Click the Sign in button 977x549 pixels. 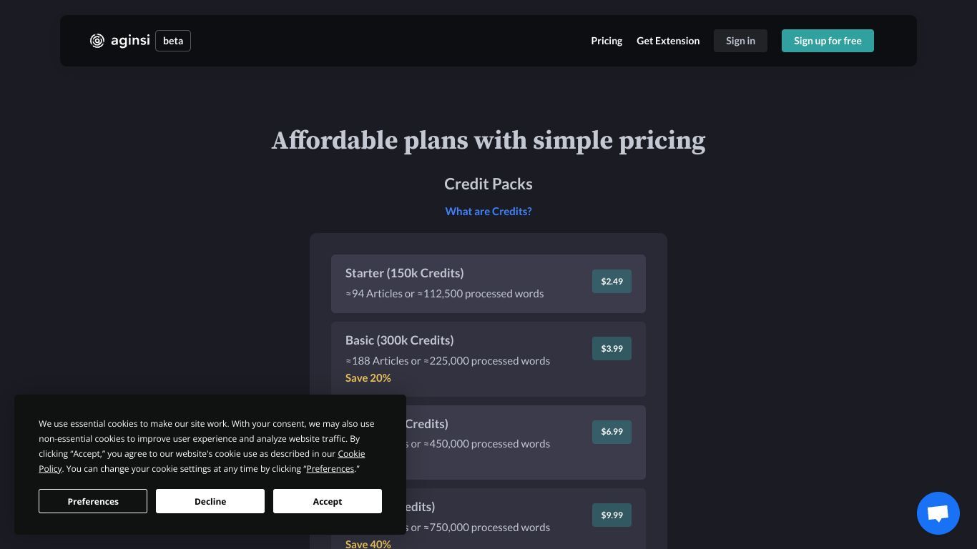tap(740, 41)
